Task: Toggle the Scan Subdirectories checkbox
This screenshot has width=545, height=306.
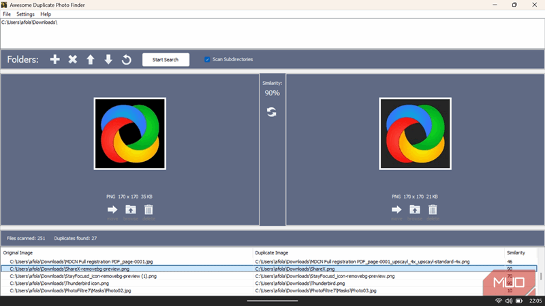Action: pyautogui.click(x=207, y=59)
